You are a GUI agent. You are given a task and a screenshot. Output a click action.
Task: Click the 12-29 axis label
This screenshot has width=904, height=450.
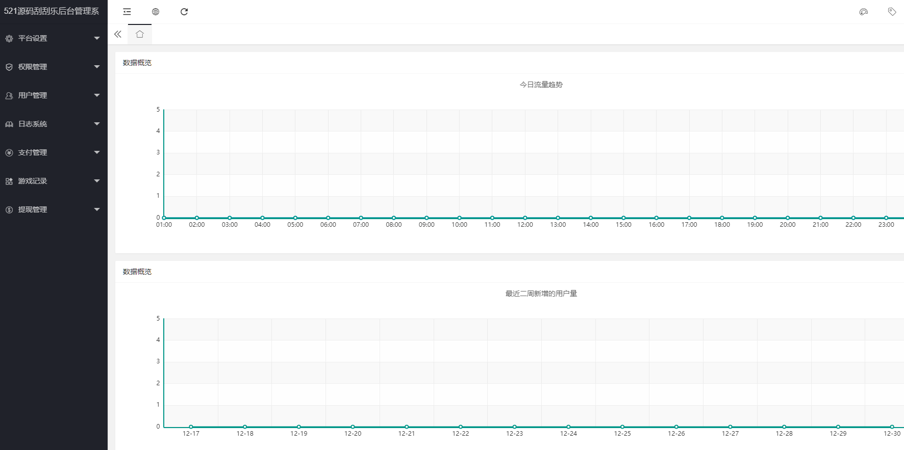(x=838, y=434)
